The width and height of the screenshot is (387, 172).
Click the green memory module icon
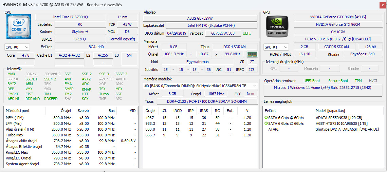point(252,54)
